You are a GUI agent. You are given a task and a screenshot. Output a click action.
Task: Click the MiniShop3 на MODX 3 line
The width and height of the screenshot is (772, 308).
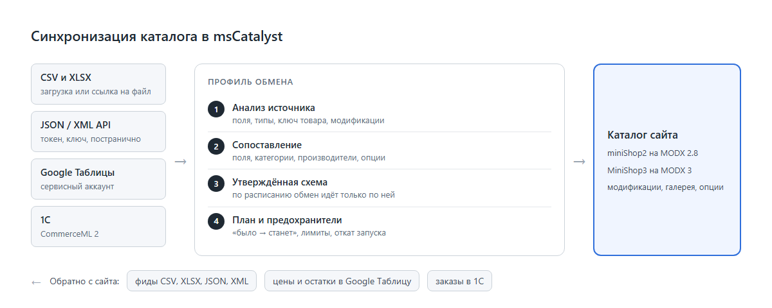[649, 170]
